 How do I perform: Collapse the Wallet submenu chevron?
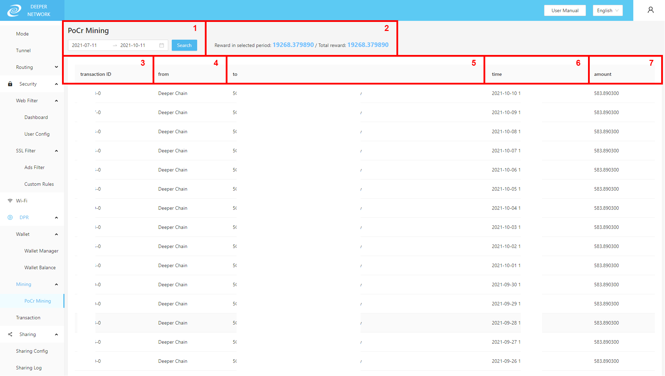[56, 234]
